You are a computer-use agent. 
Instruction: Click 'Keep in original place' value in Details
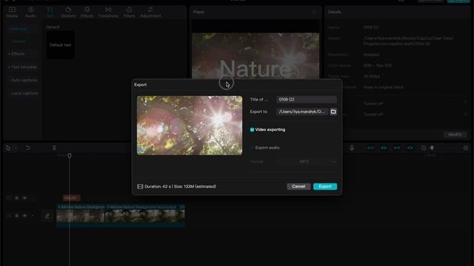pyautogui.click(x=384, y=87)
